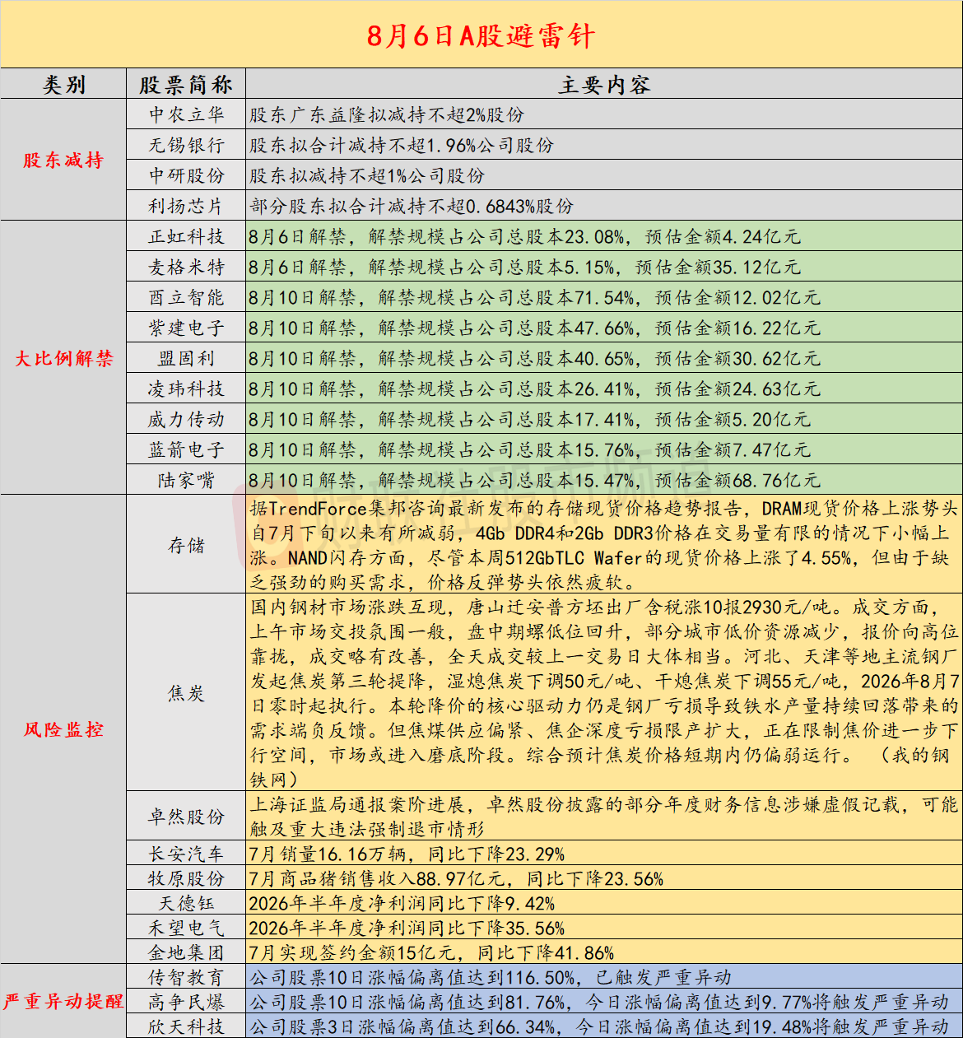Click the 主要内容 column header
Image resolution: width=963 pixels, height=1038 pixels.
click(x=604, y=84)
